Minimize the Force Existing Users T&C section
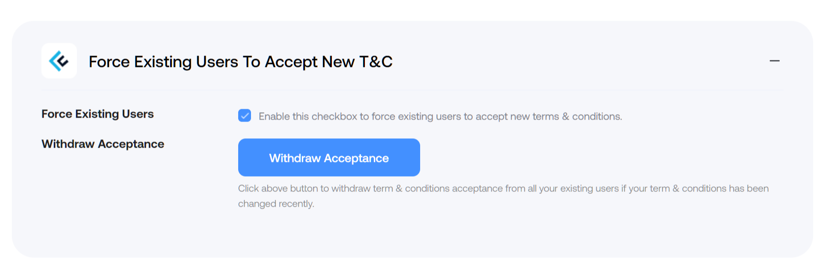The image size is (825, 279). 774,61
